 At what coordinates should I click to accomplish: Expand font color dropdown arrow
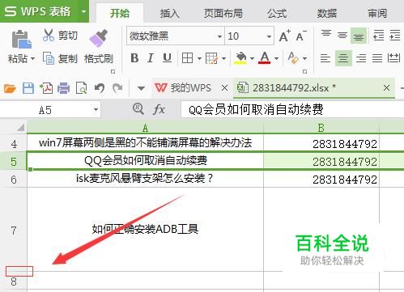point(276,58)
